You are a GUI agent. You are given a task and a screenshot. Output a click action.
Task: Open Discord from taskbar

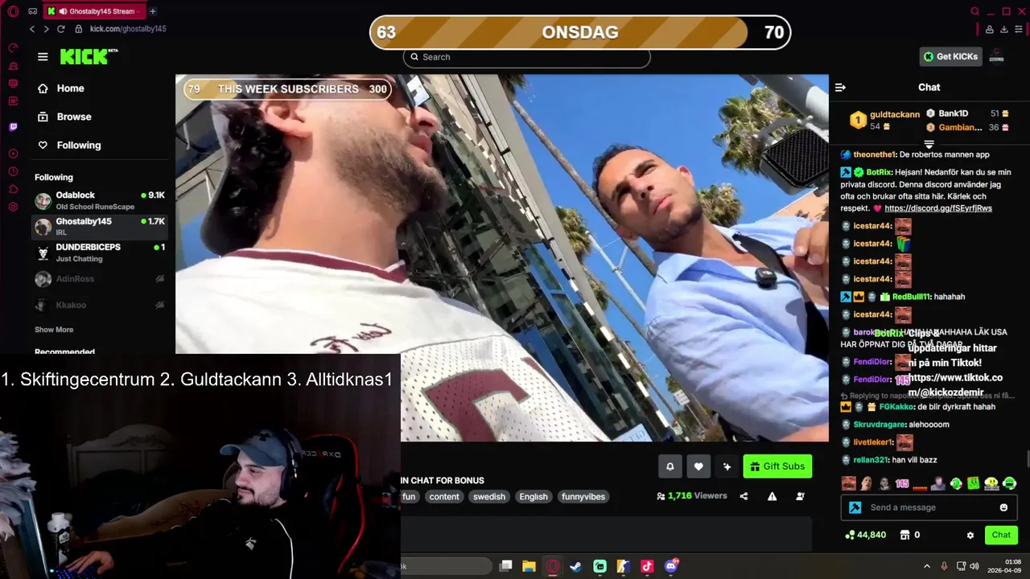pos(671,566)
